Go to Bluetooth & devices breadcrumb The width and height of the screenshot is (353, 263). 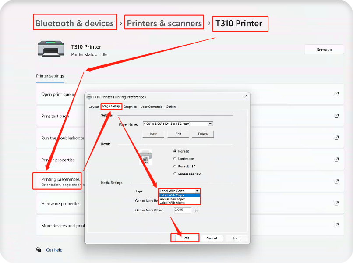click(x=75, y=23)
